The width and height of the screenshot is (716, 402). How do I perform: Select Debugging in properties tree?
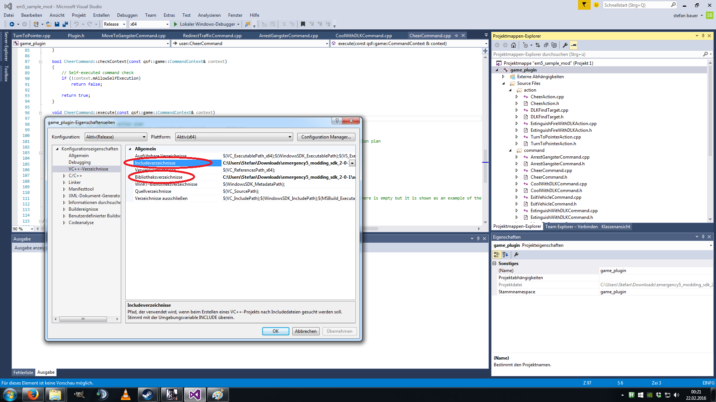point(79,162)
